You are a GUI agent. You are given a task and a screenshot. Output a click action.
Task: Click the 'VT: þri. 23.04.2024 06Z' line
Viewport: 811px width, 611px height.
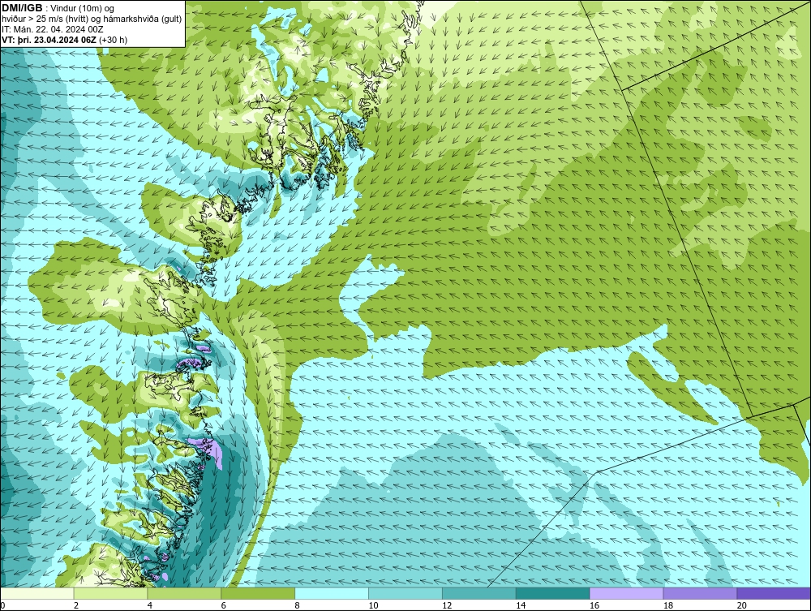(49, 39)
